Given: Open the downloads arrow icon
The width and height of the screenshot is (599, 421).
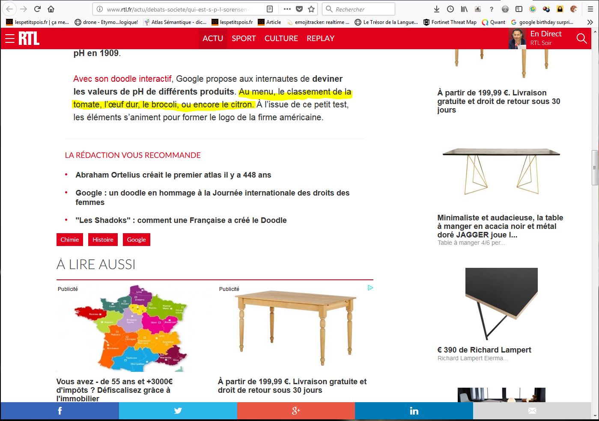Looking at the screenshot, I should coord(437,9).
